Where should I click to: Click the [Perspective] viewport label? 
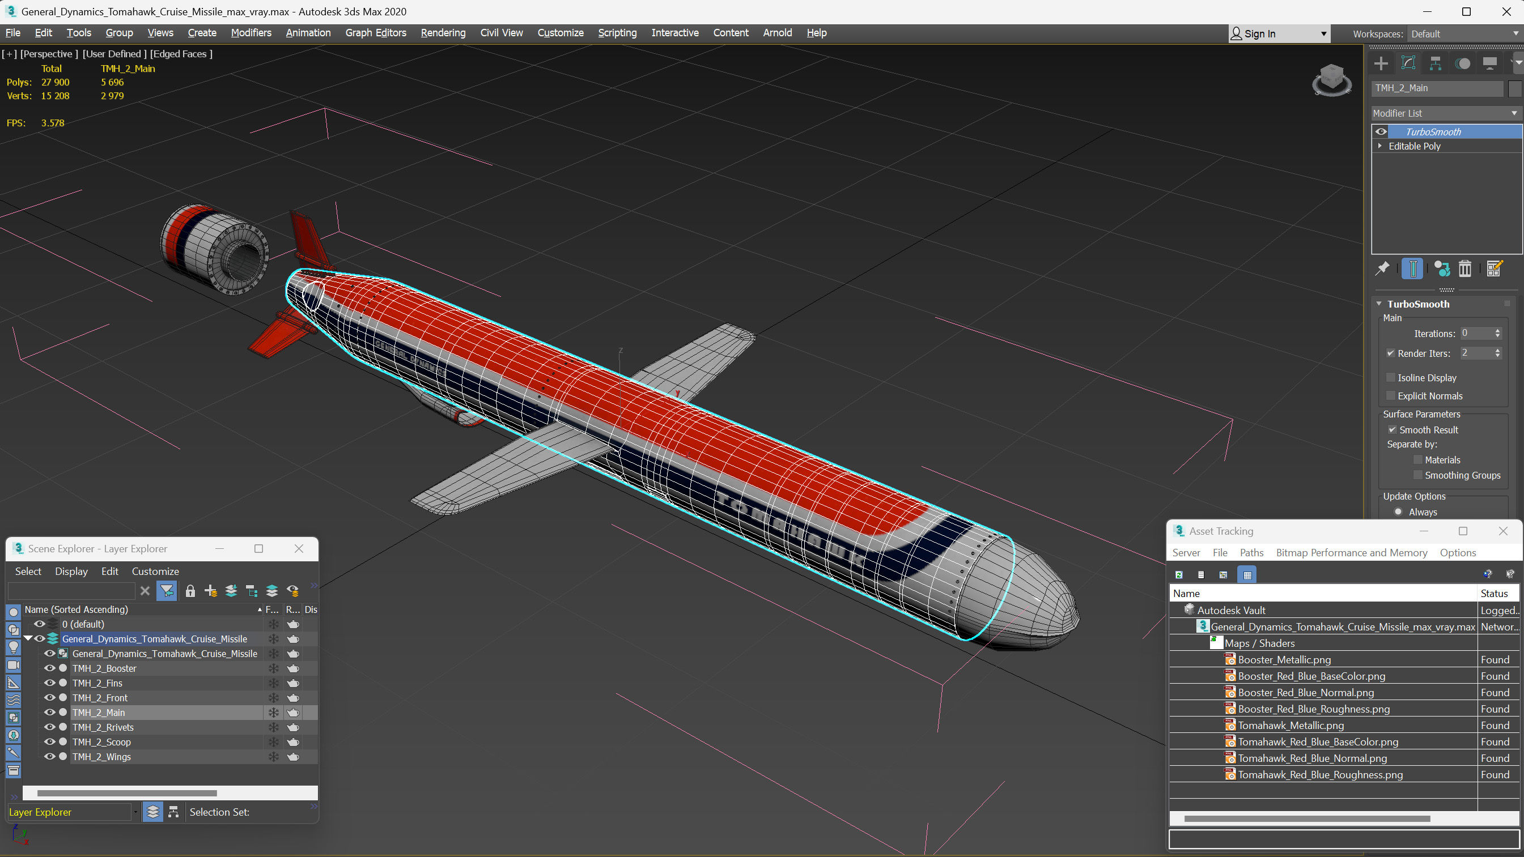[49, 54]
